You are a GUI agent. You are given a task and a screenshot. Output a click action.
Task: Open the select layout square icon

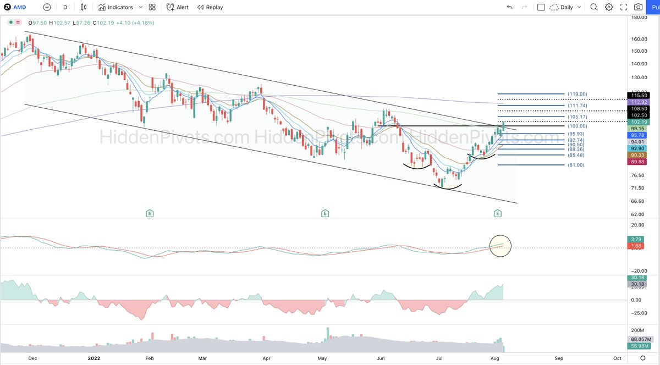pyautogui.click(x=541, y=7)
